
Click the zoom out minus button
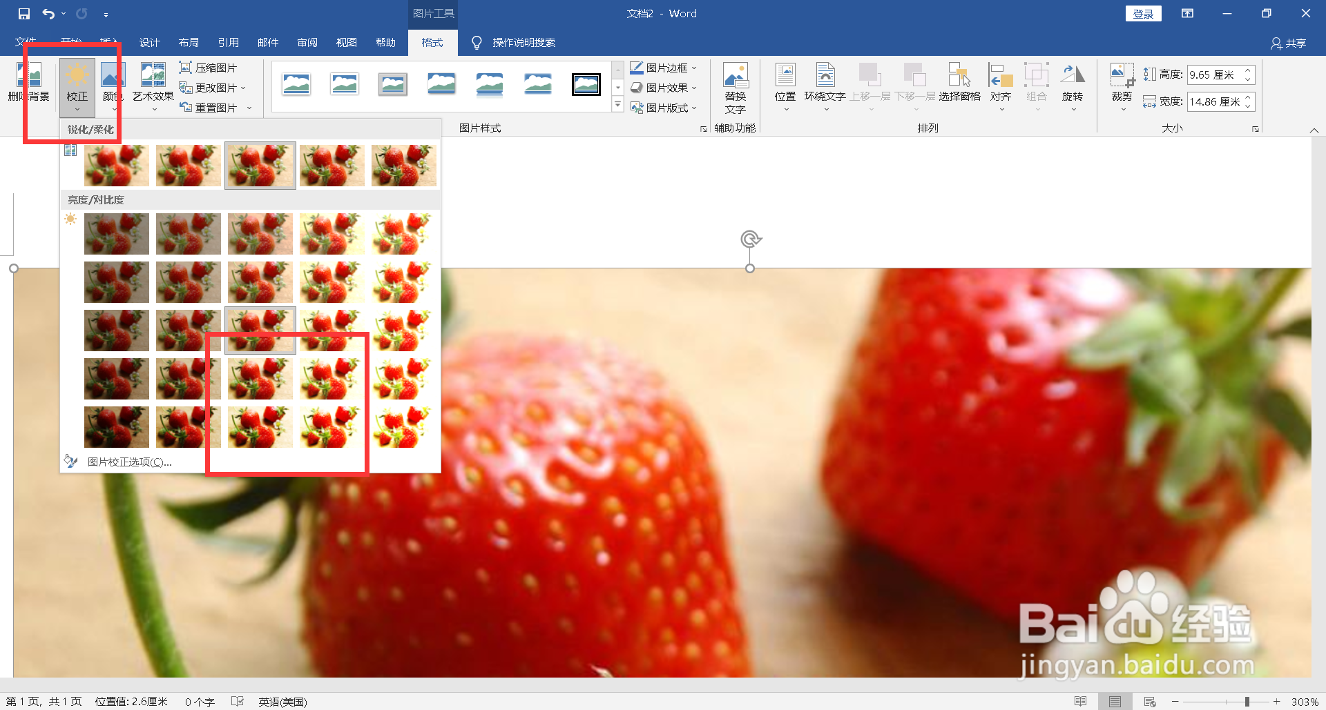pyautogui.click(x=1175, y=702)
